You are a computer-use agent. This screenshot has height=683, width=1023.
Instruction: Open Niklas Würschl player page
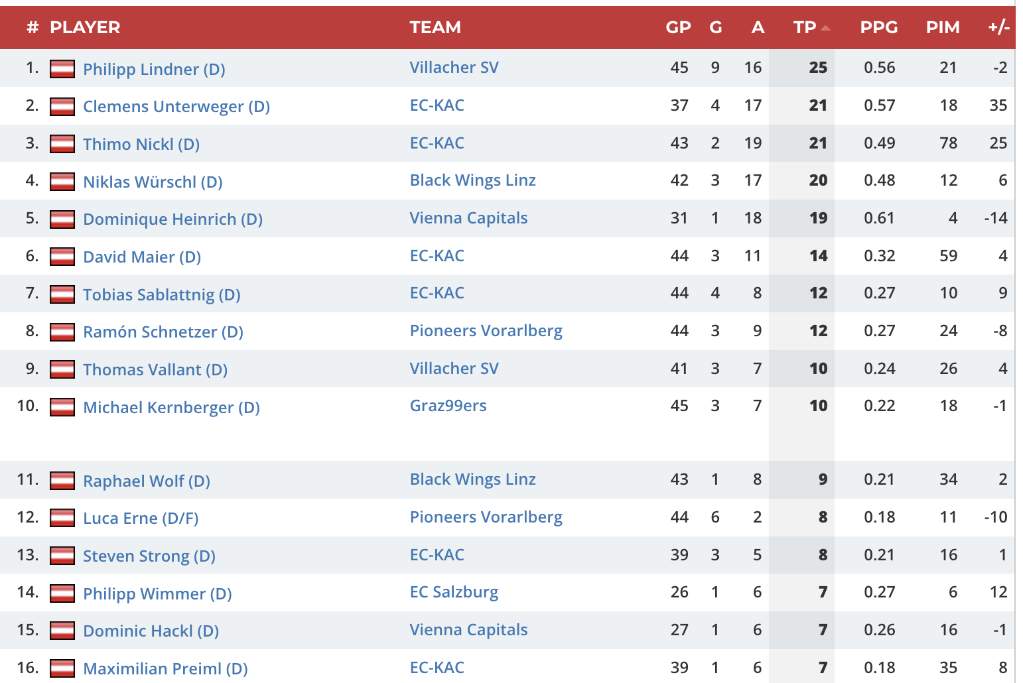pyautogui.click(x=153, y=182)
